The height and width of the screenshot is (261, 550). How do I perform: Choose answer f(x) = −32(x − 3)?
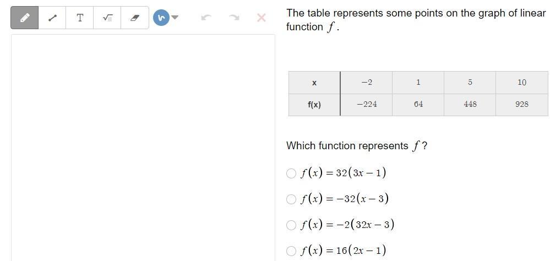pos(291,199)
